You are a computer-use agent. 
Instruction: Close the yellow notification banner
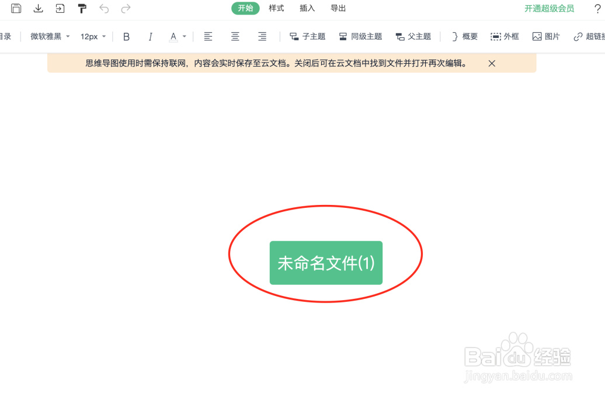click(x=492, y=63)
